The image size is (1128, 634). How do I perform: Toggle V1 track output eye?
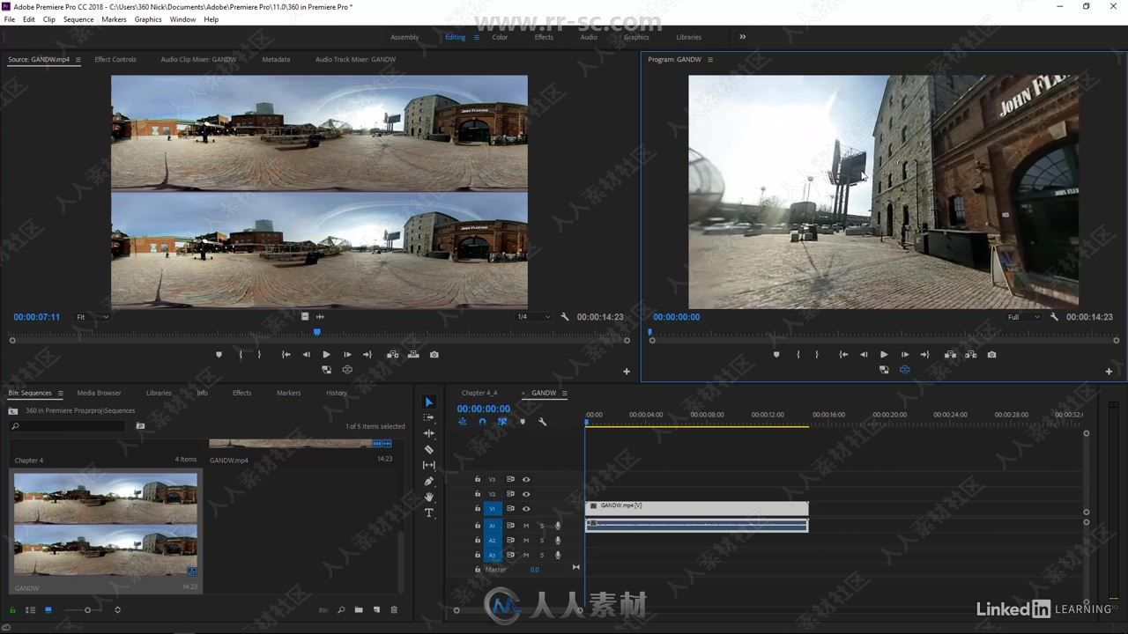(526, 509)
